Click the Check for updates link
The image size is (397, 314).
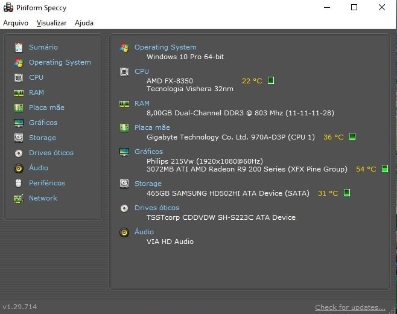click(x=350, y=307)
